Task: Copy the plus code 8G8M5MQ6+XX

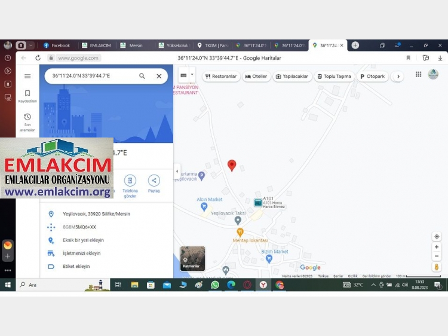Action: (x=79, y=227)
